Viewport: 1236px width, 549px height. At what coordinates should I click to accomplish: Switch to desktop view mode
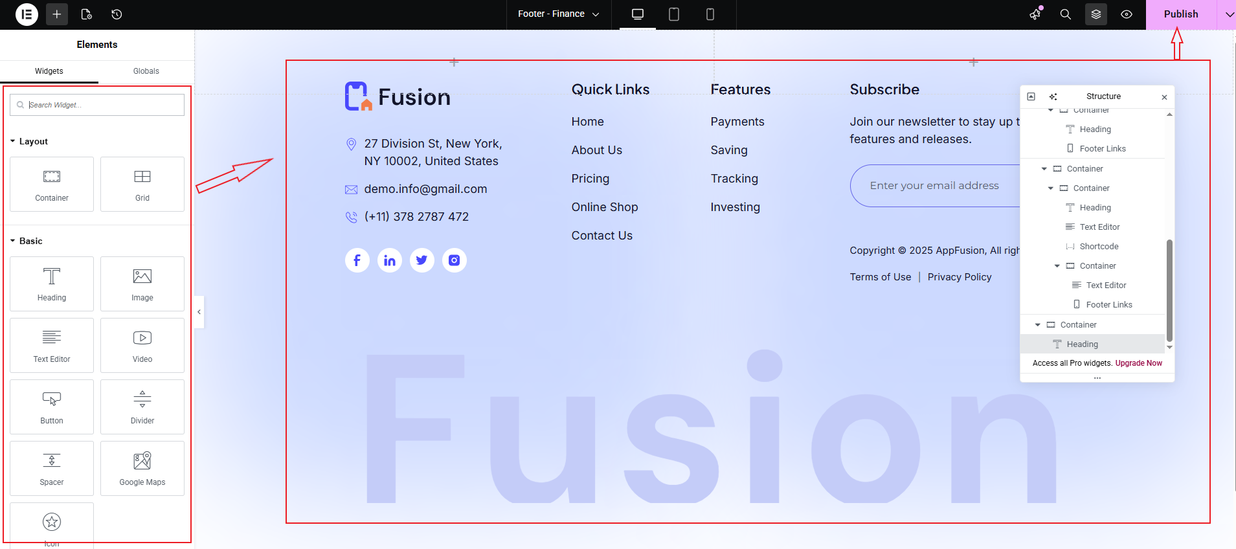pyautogui.click(x=638, y=14)
